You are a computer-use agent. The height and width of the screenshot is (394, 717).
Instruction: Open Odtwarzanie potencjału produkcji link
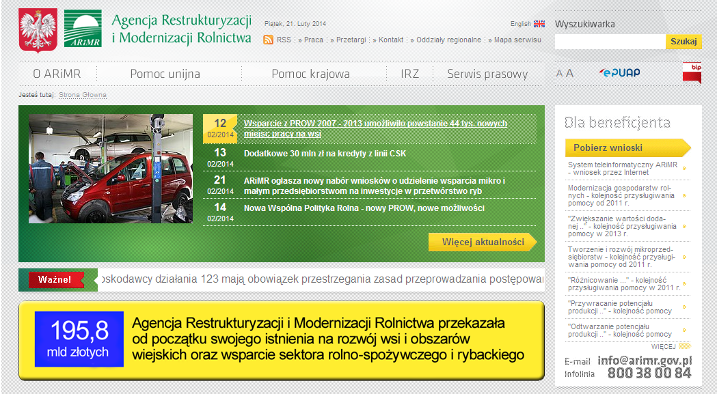(620, 330)
